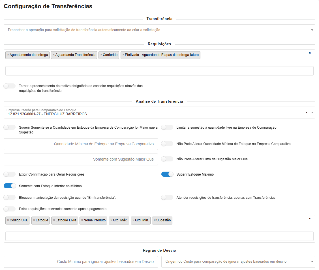
Task: Expand Empresa Padrão para Comparativo dropdown arrow
Action: [312, 113]
